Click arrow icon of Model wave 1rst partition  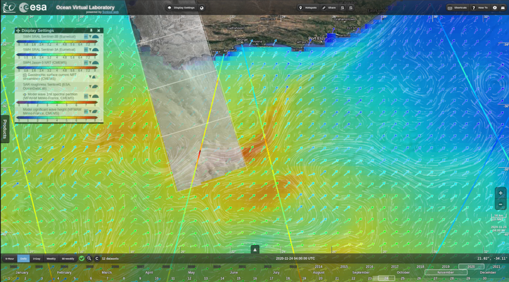25,95
